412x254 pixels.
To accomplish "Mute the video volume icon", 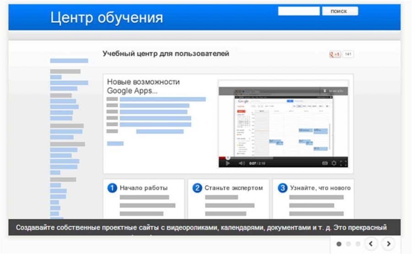I will click(x=241, y=163).
